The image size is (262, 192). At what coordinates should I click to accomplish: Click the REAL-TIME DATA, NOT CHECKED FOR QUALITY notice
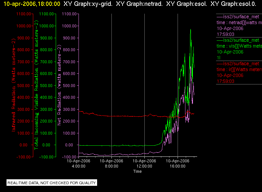52,183
